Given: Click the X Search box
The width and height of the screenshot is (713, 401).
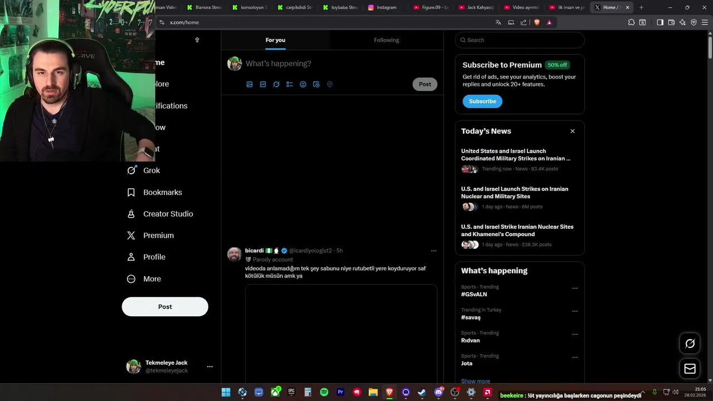Looking at the screenshot, I should click(520, 40).
